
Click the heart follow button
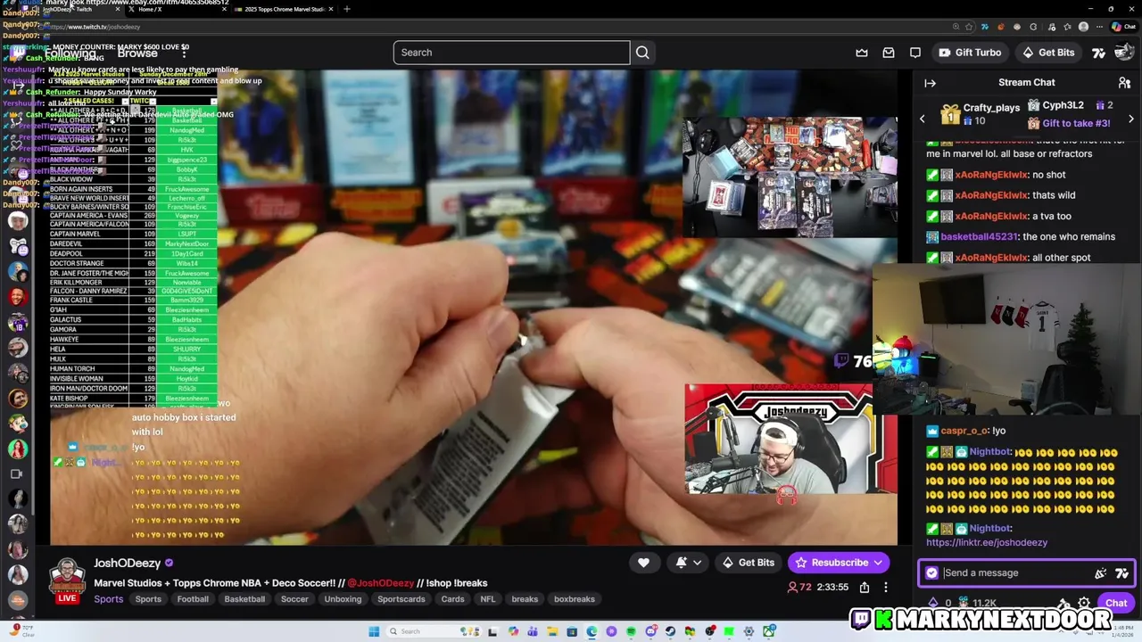pyautogui.click(x=643, y=563)
